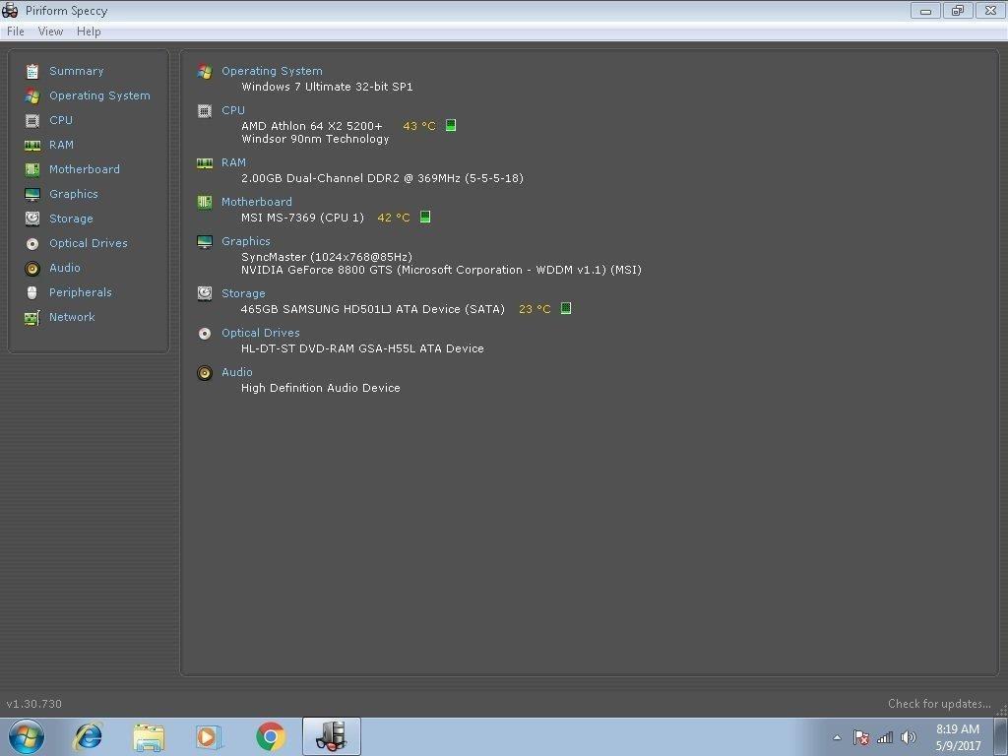Viewport: 1008px width, 756px height.
Task: Click the NVIDIA GeForce 8800 GTS line
Action: [x=441, y=270]
